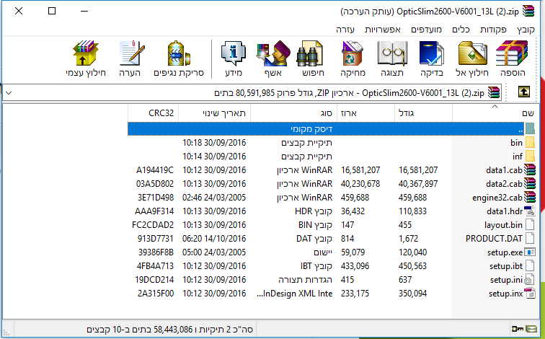This screenshot has height=339, width=545.
Task: Click the setup.ini settings file icon
Action: coord(529,280)
